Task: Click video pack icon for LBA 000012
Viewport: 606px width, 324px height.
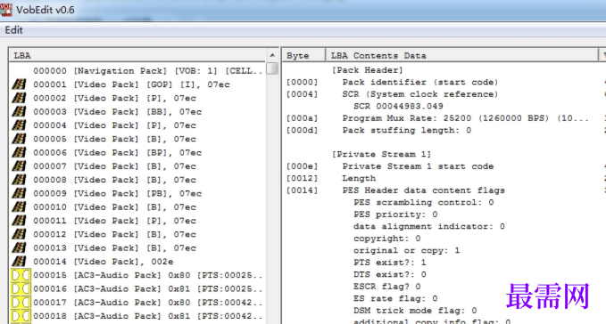Action: [19, 234]
